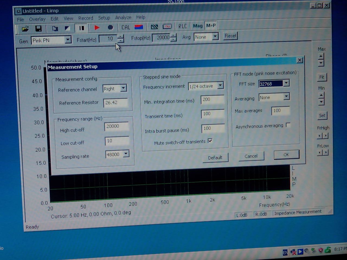Click the EN language indicator in the tray

(285, 252)
